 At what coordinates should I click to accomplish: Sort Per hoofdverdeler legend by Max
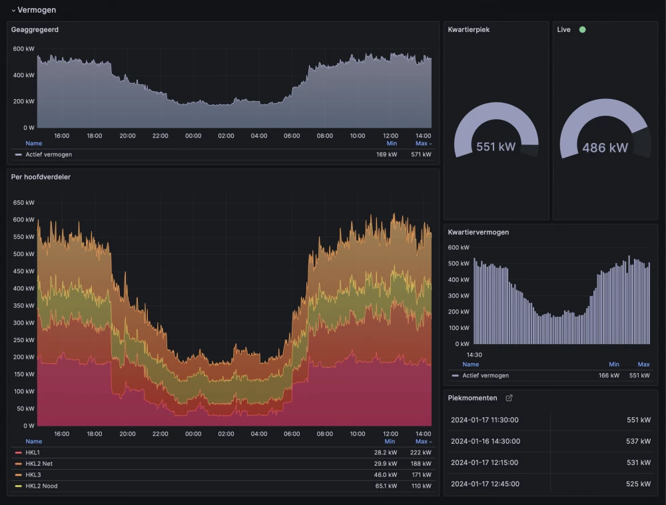[422, 441]
